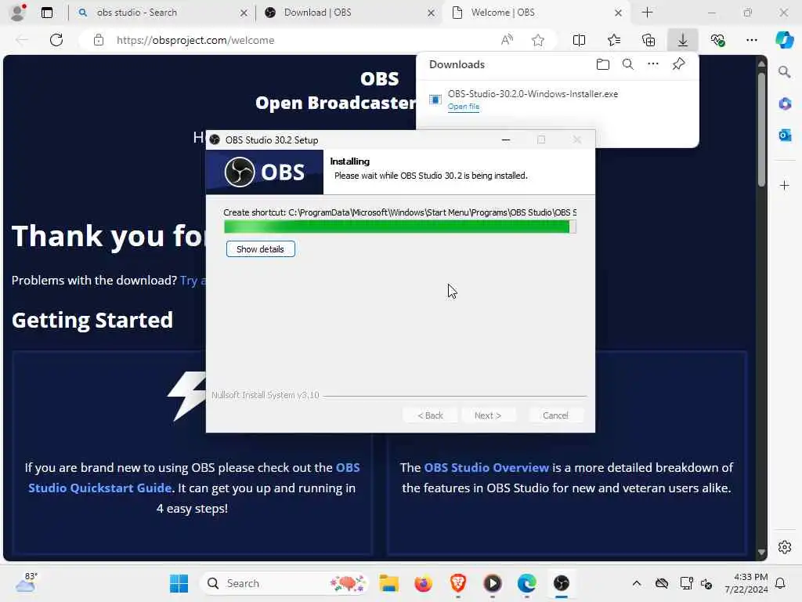The height and width of the screenshot is (602, 802).
Task: Click the network display tray icon
Action: 686,583
